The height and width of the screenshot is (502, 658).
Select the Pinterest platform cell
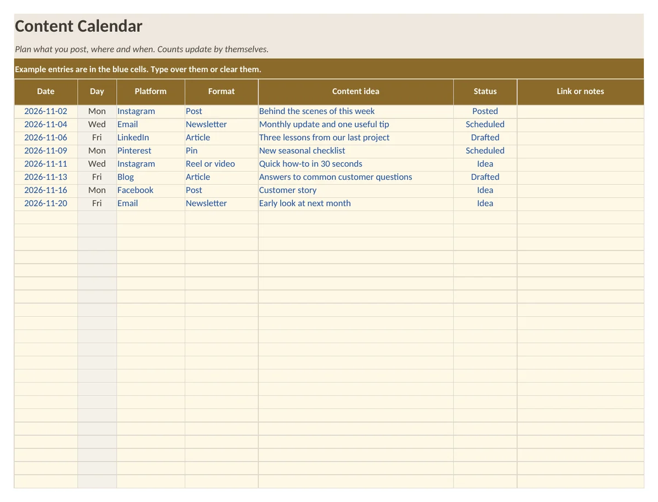(151, 151)
